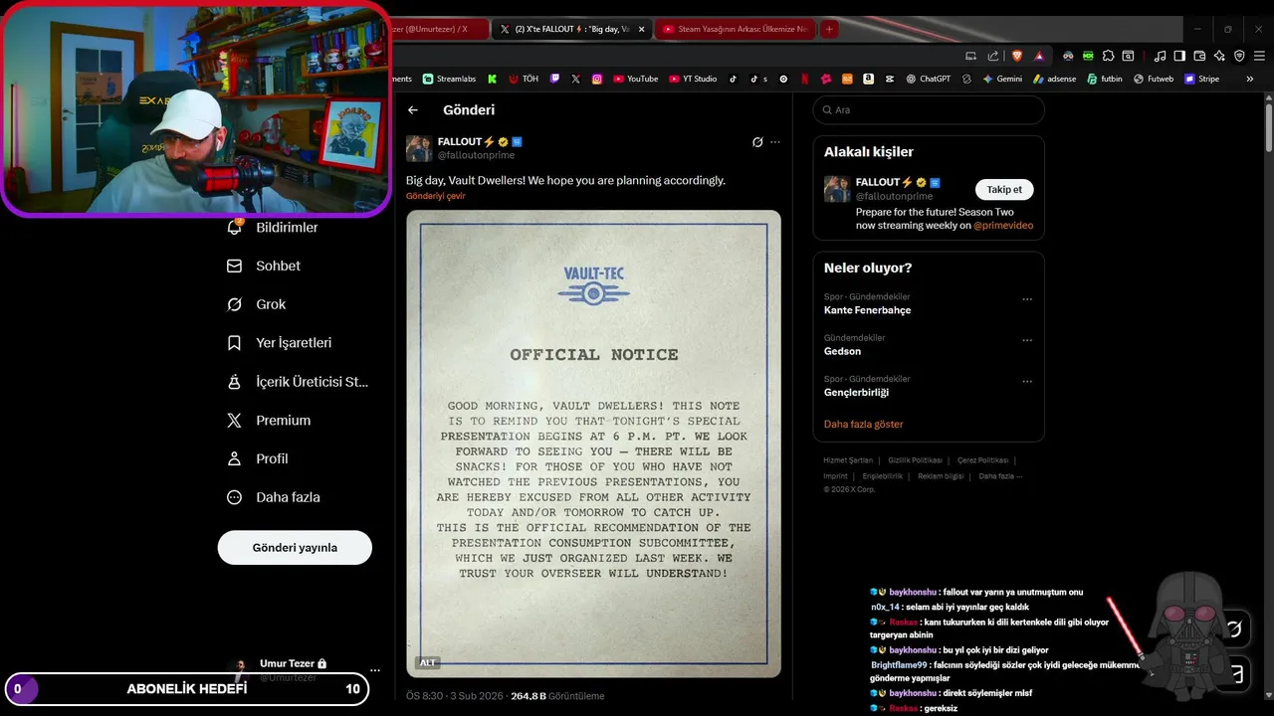Open the Netflix bookmark icon
1274x716 pixels.
(804, 79)
